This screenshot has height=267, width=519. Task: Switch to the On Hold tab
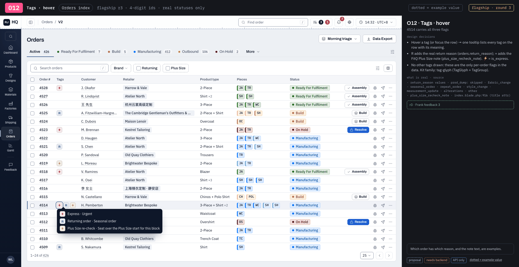[227, 52]
